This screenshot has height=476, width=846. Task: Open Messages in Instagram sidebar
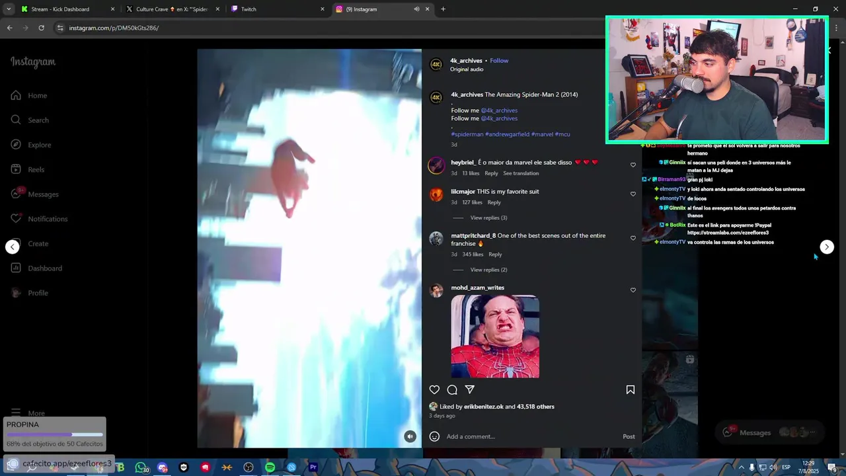(34, 194)
